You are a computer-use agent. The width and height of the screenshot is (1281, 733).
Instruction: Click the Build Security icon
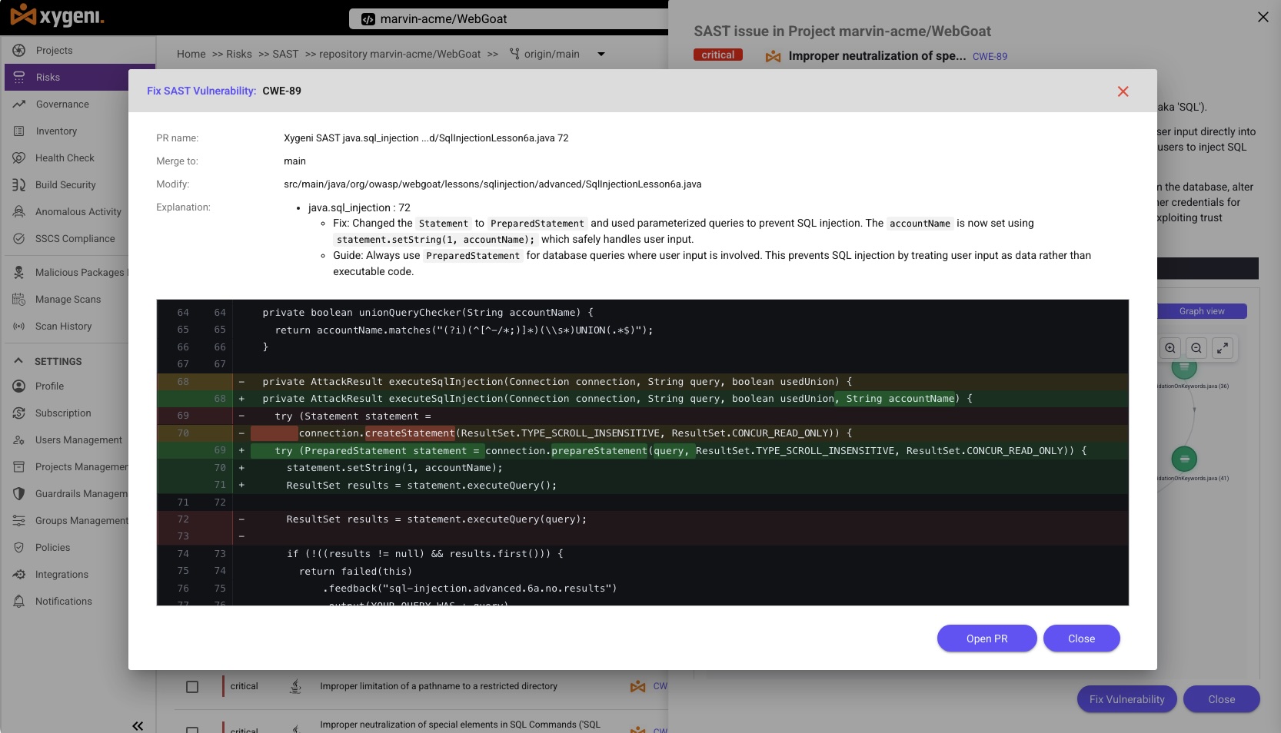tap(19, 185)
